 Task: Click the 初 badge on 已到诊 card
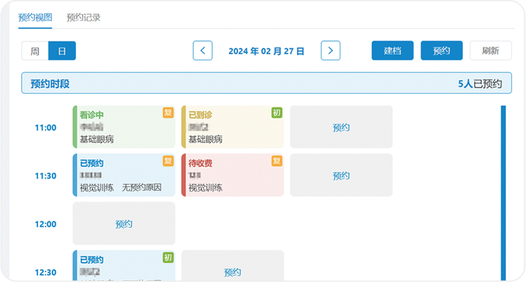(277, 112)
